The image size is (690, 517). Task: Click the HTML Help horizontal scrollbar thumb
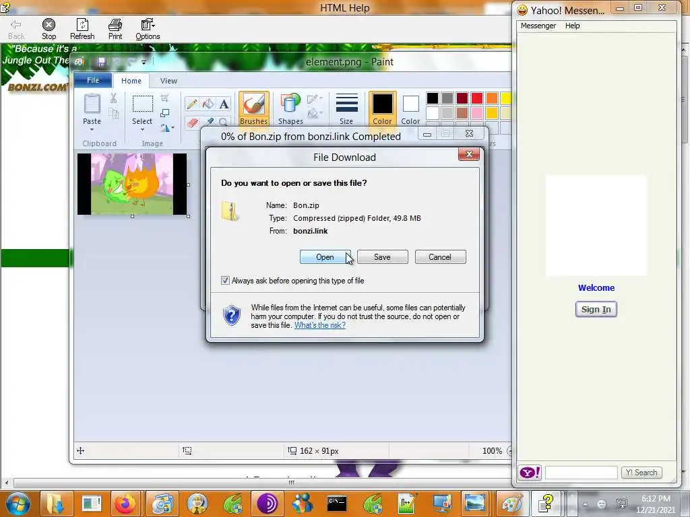[x=291, y=483]
